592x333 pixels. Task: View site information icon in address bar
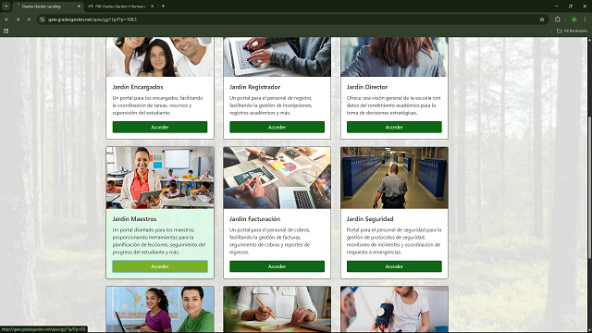pos(43,19)
